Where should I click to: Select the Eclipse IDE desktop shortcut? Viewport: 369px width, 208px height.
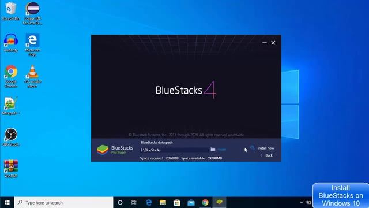pos(32,13)
